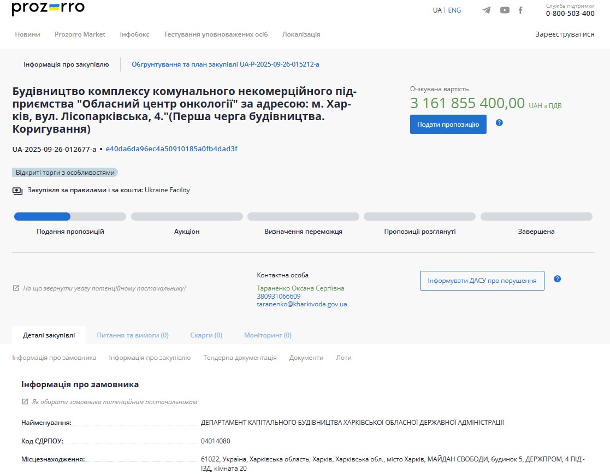Click the Зареєструватися link

click(x=565, y=34)
